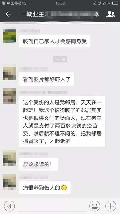Tap the long message about 这个受伤的人是我邻居
This screenshot has height=214, width=120.
pos(62,122)
